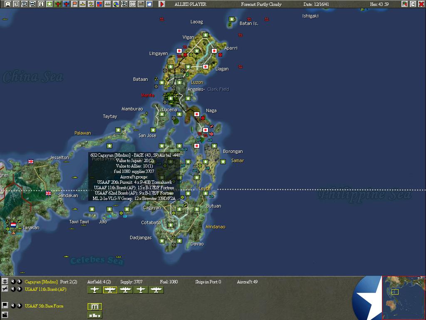This screenshot has width=426, height=320.
Task: Select next land unit arrow by 5th Base Force
Action: click(x=19, y=305)
